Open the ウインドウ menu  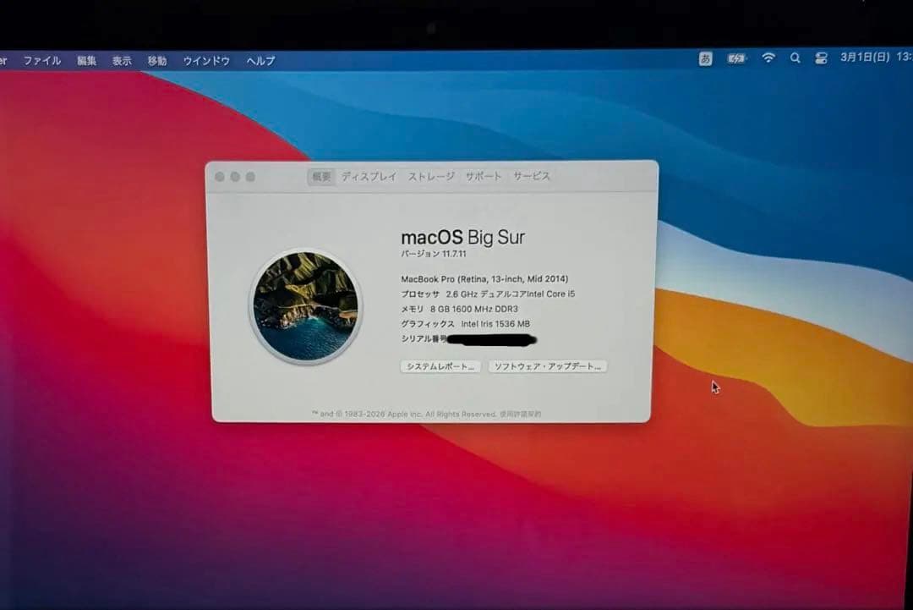[206, 61]
